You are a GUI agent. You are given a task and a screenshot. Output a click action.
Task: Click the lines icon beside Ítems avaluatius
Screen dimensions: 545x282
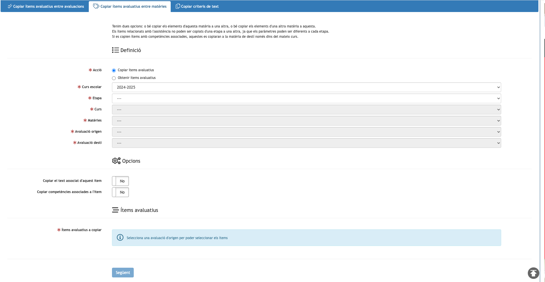[x=115, y=210]
